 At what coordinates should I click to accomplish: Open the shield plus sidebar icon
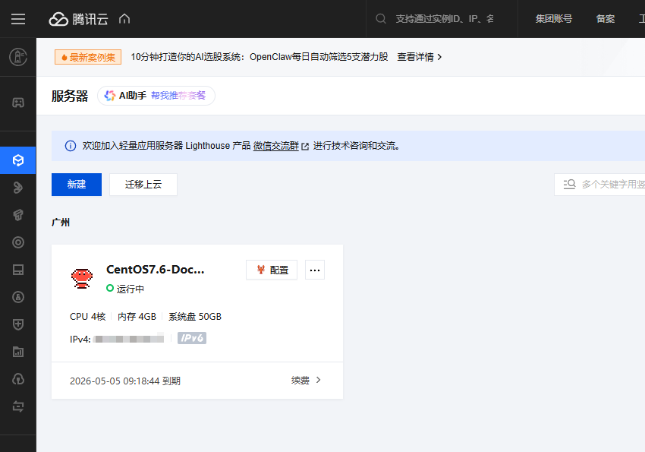pyautogui.click(x=18, y=324)
